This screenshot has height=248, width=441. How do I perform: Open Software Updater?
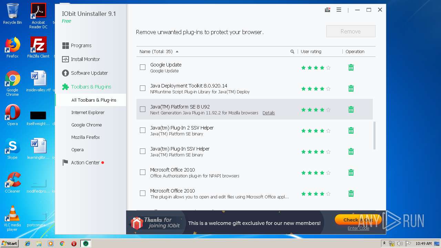pos(85,73)
